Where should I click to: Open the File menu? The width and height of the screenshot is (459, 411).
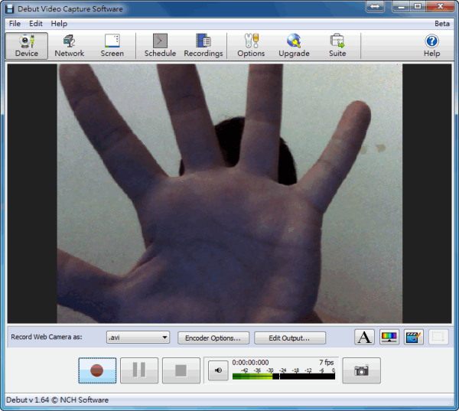[x=15, y=24]
